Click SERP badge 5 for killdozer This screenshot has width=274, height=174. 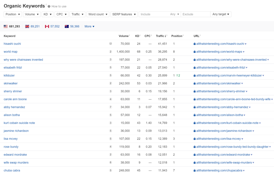click(x=111, y=75)
